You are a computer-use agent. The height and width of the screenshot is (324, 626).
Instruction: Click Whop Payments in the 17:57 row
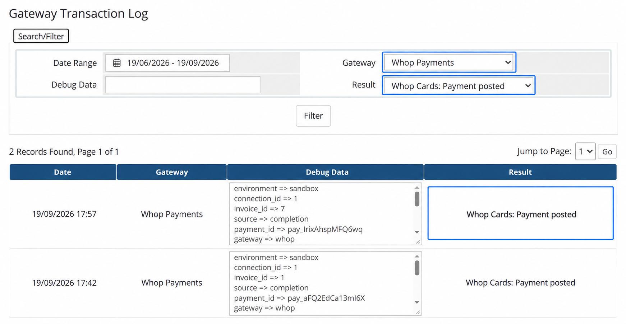(172, 214)
